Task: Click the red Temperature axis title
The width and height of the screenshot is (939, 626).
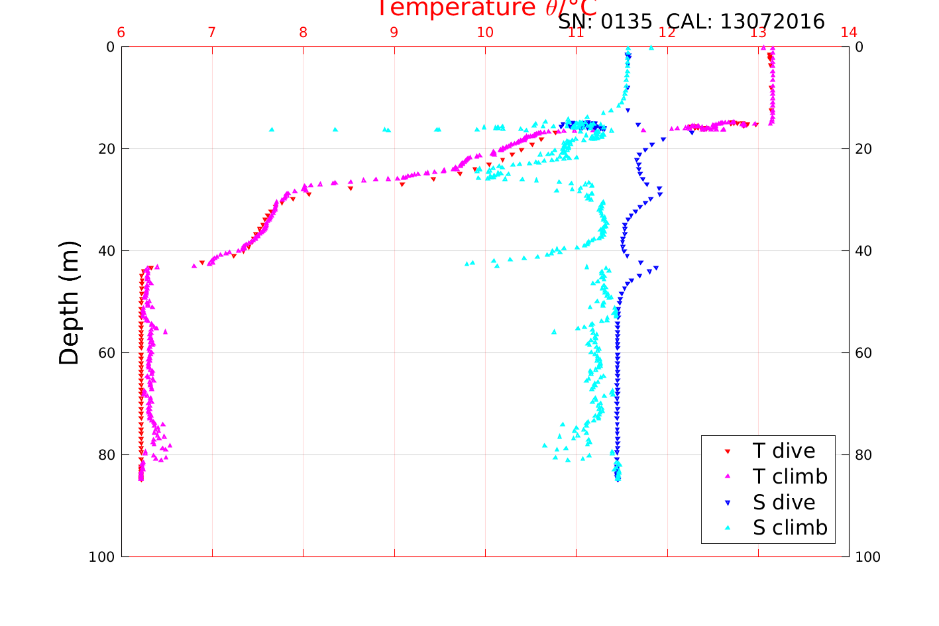Action: pos(487,8)
